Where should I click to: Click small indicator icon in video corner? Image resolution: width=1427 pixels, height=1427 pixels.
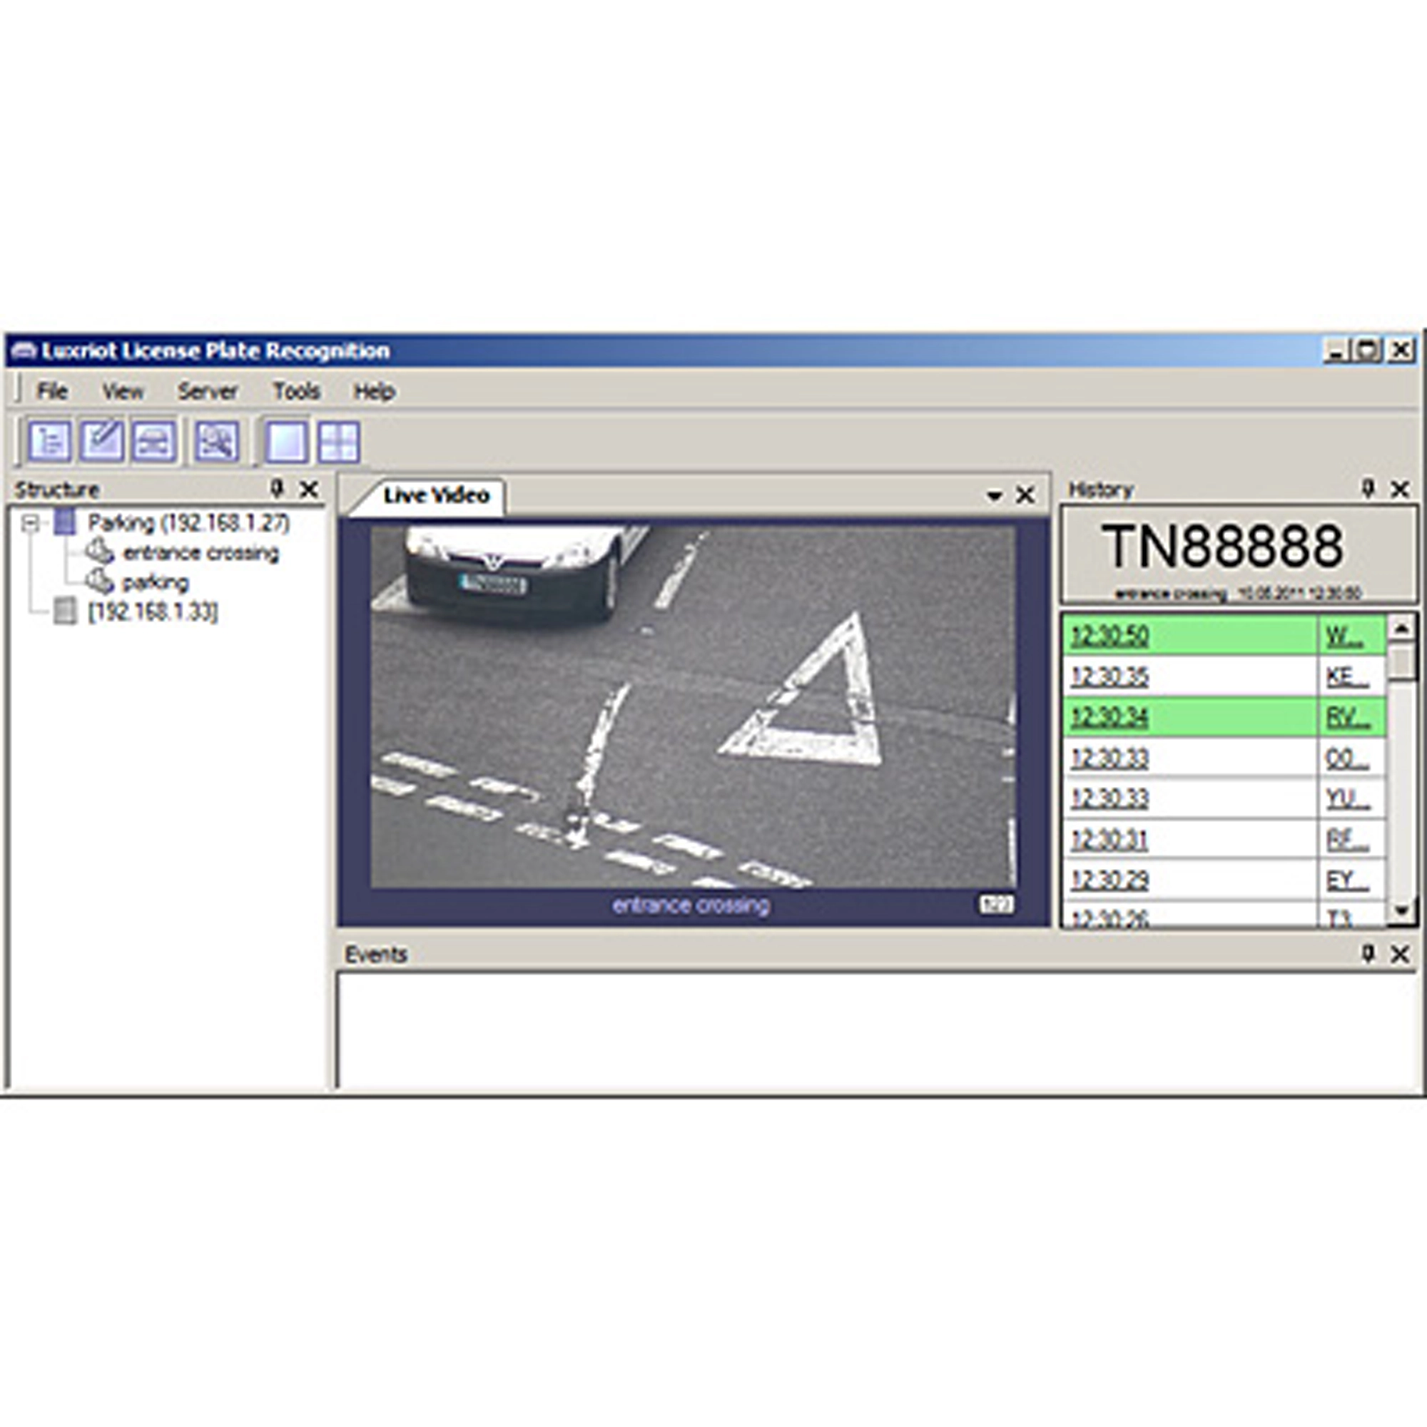(x=997, y=904)
